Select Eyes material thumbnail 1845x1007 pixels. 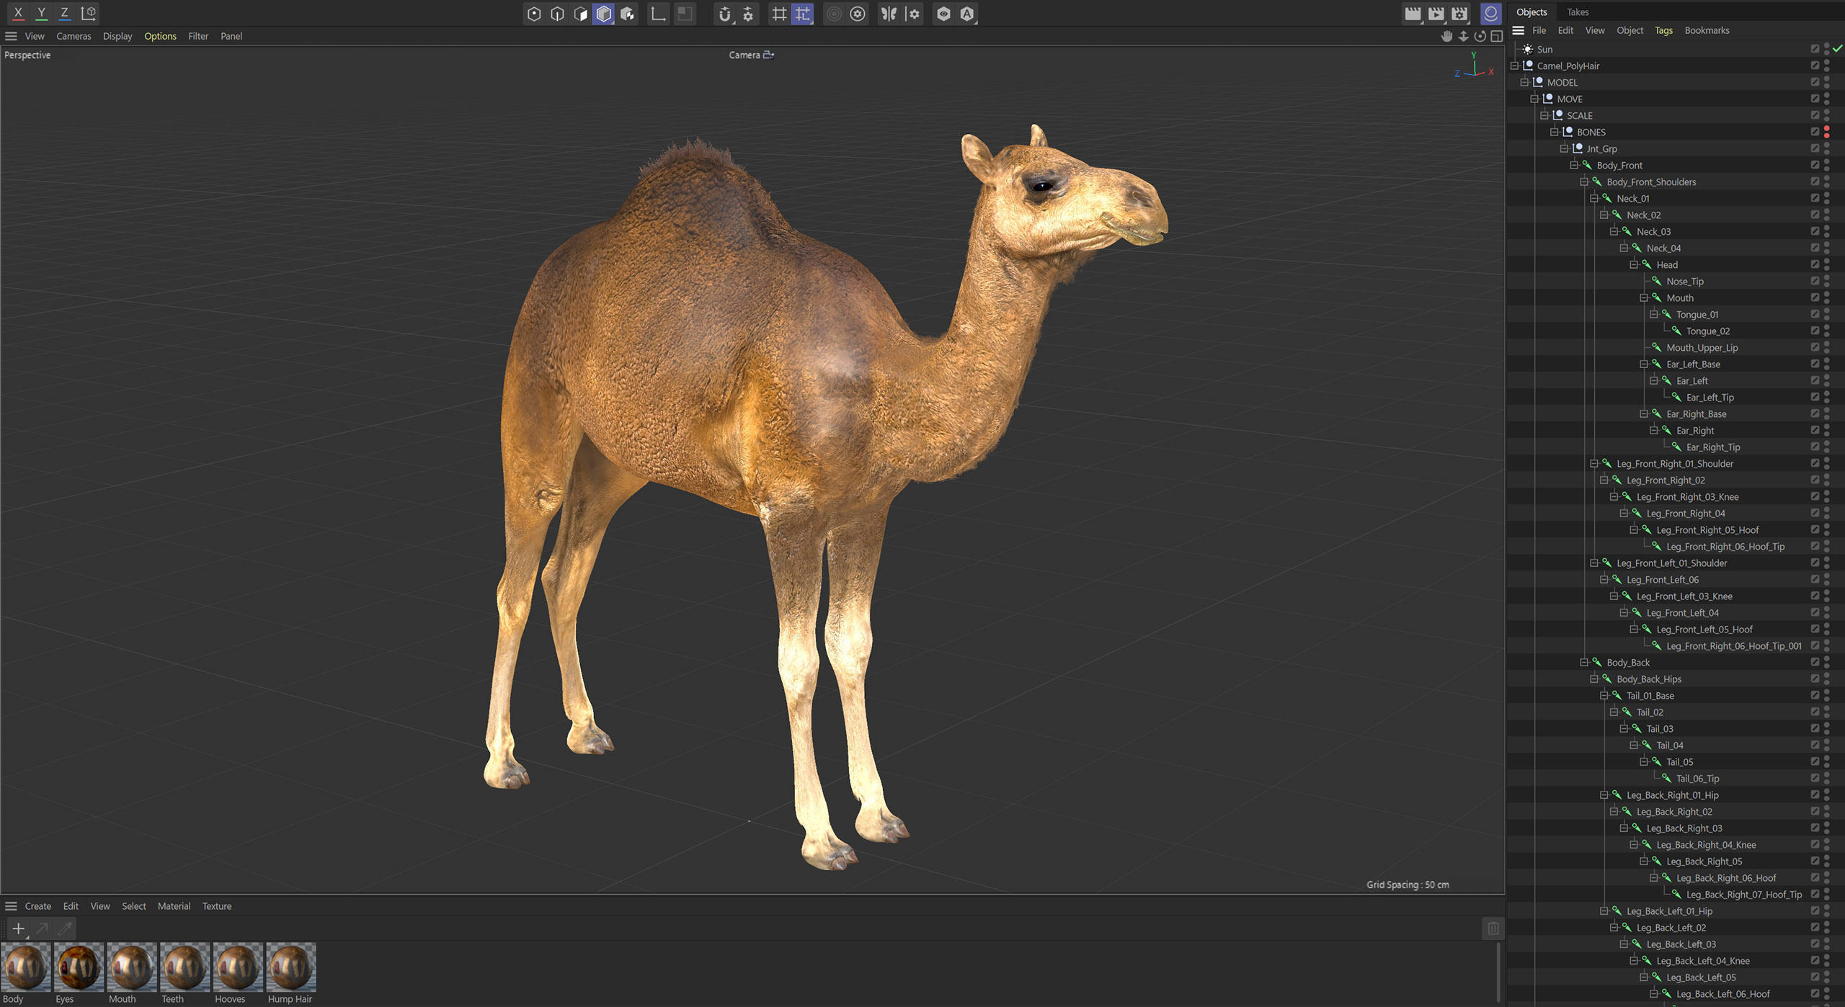click(79, 967)
